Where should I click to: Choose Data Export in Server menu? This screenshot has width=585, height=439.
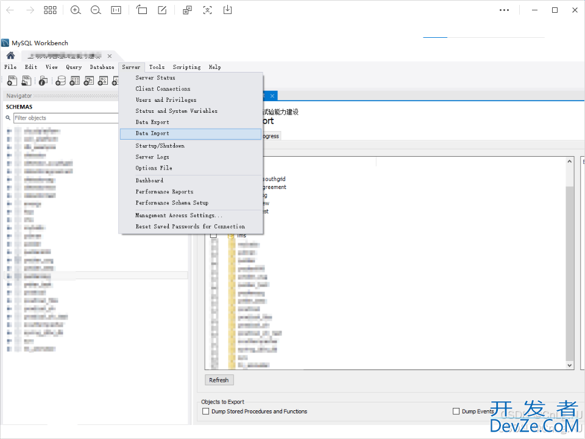(x=191, y=122)
